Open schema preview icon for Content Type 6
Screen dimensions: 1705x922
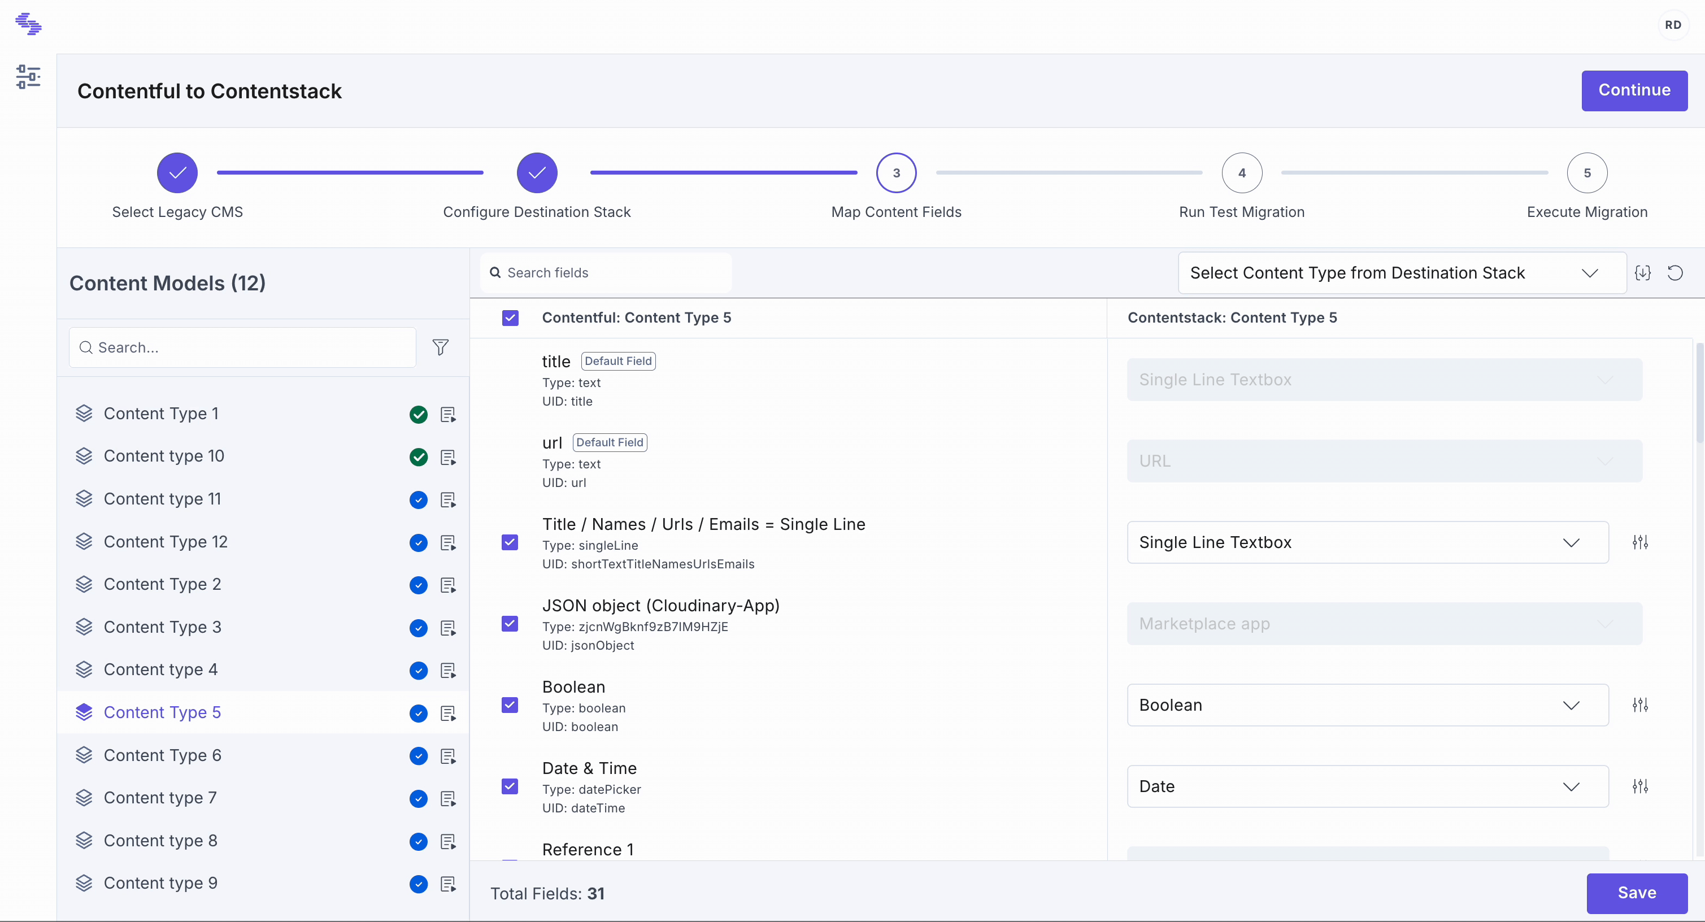(x=448, y=756)
